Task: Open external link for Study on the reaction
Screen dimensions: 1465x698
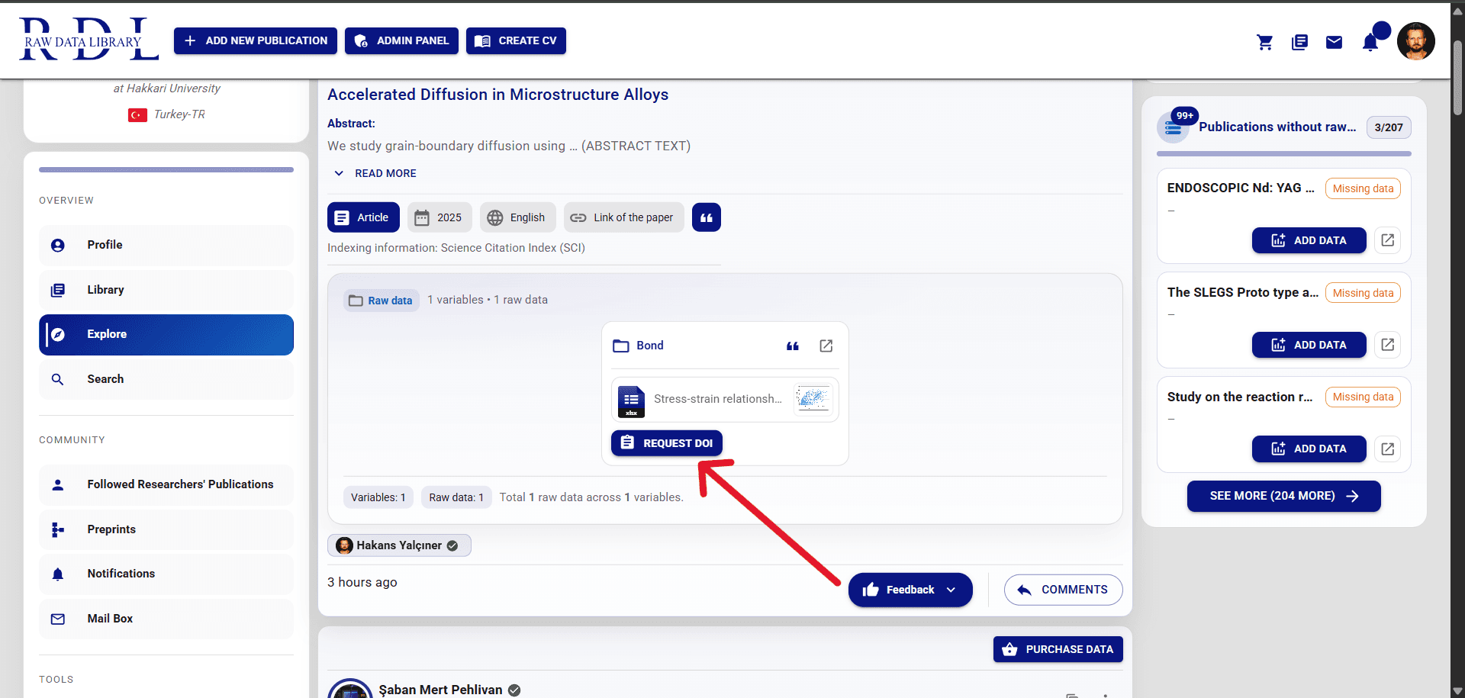Action: tap(1387, 449)
